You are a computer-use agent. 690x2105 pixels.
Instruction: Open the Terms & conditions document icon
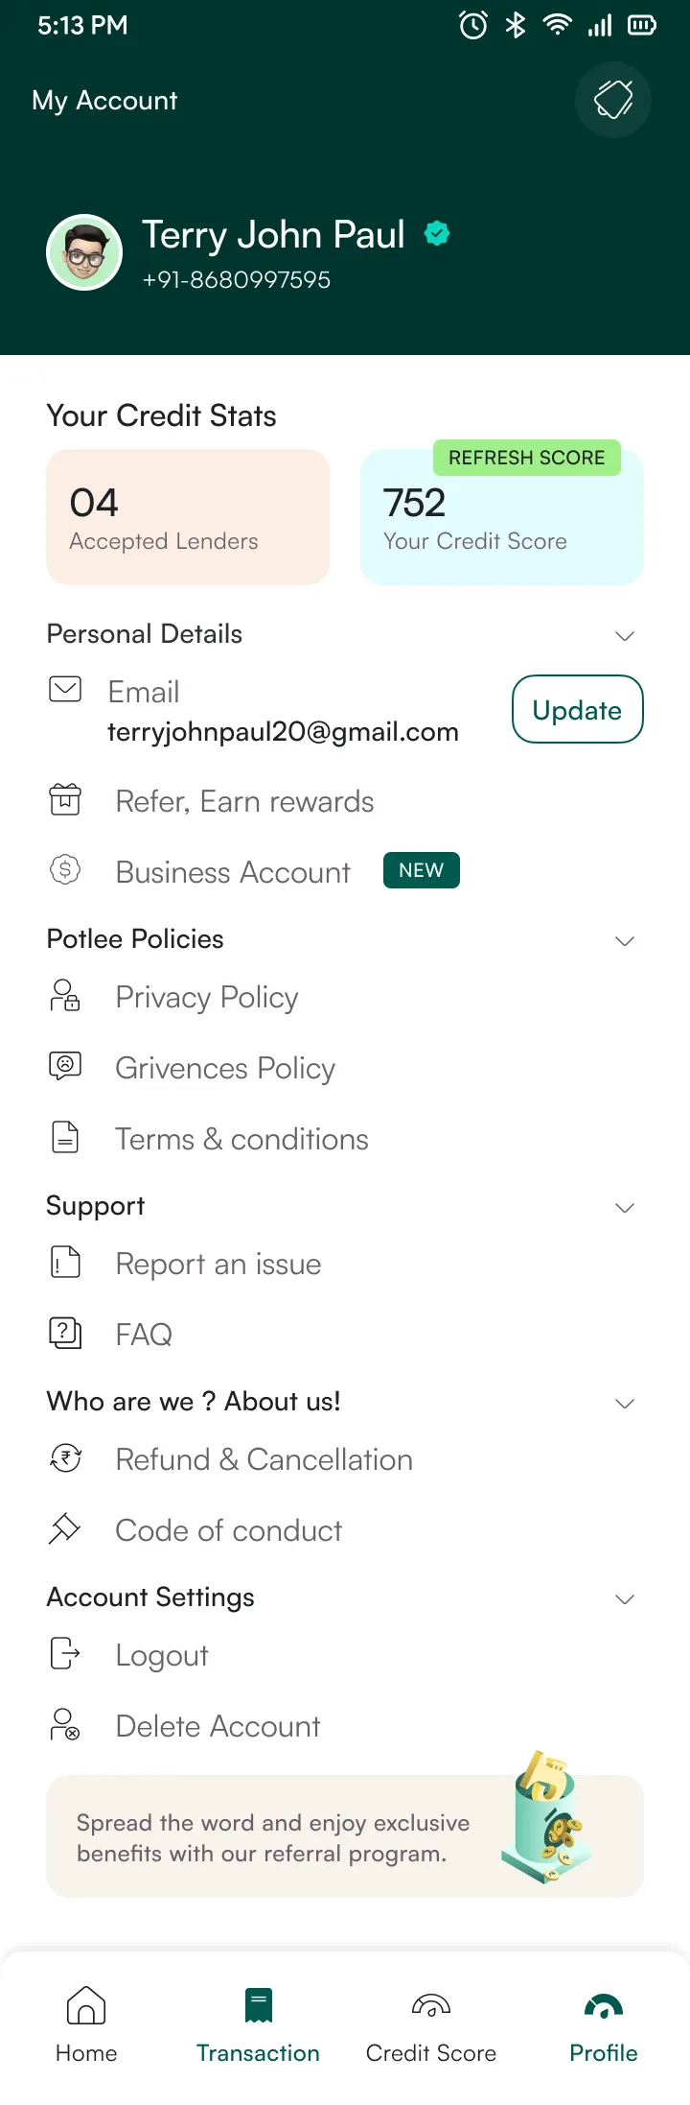coord(65,1137)
